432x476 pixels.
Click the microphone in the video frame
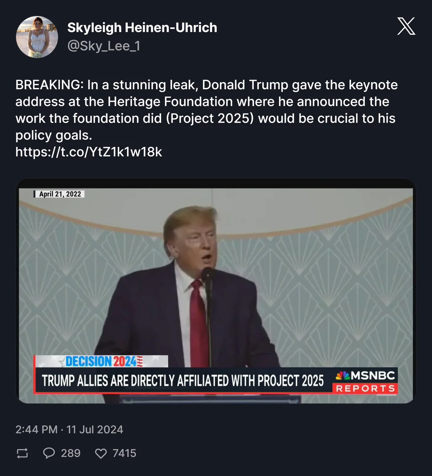pos(207,275)
